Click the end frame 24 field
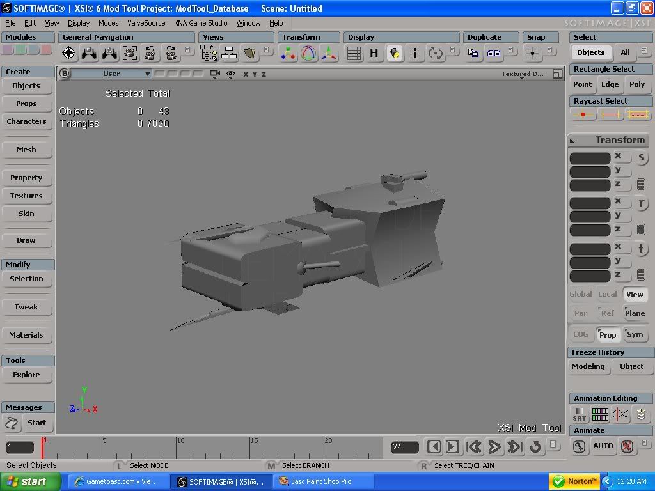Viewport: 655px width, 491px height. 405,447
